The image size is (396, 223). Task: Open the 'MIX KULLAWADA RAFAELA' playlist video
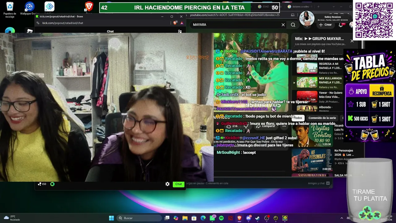point(320,82)
